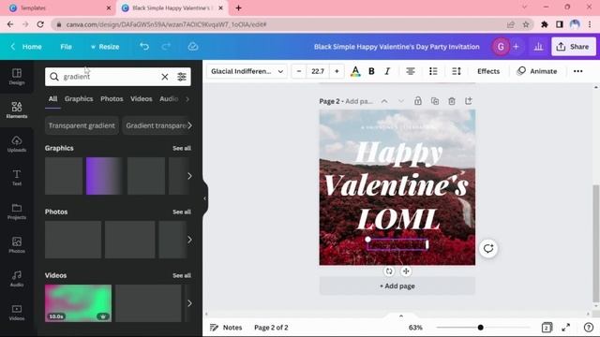Toggle bold formatting
The width and height of the screenshot is (600, 337).
point(371,71)
